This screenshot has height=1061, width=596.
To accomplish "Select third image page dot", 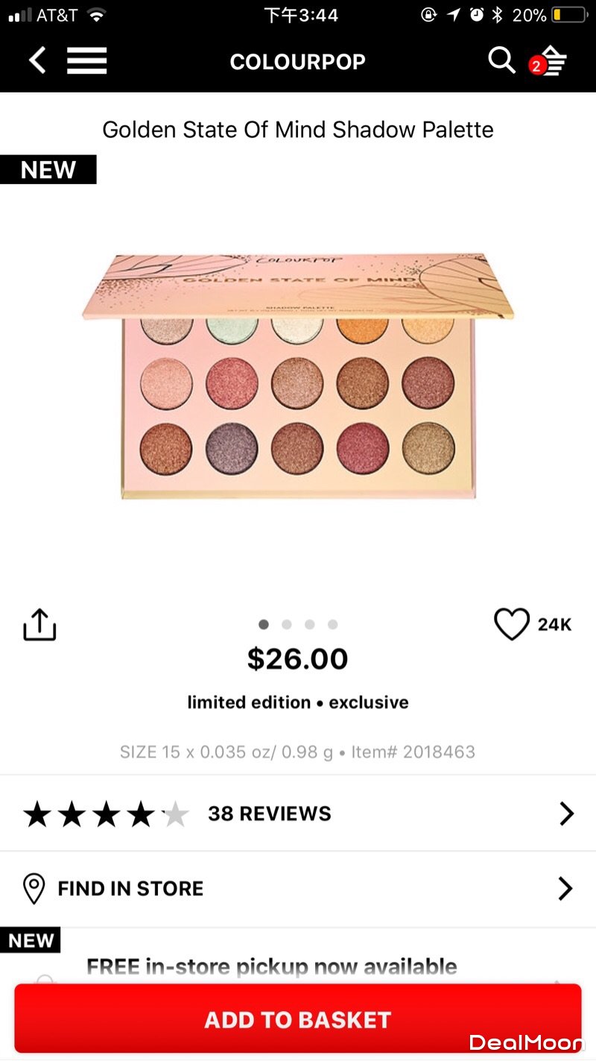I will pos(310,624).
